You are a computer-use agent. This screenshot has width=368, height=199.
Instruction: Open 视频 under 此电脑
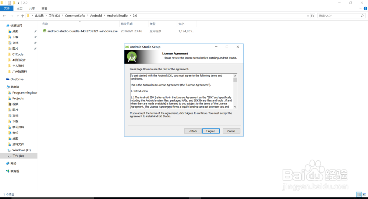click(x=15, y=104)
